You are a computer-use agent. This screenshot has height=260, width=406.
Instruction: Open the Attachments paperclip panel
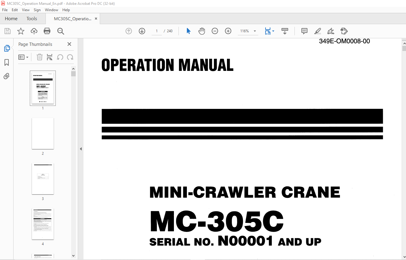(x=7, y=76)
